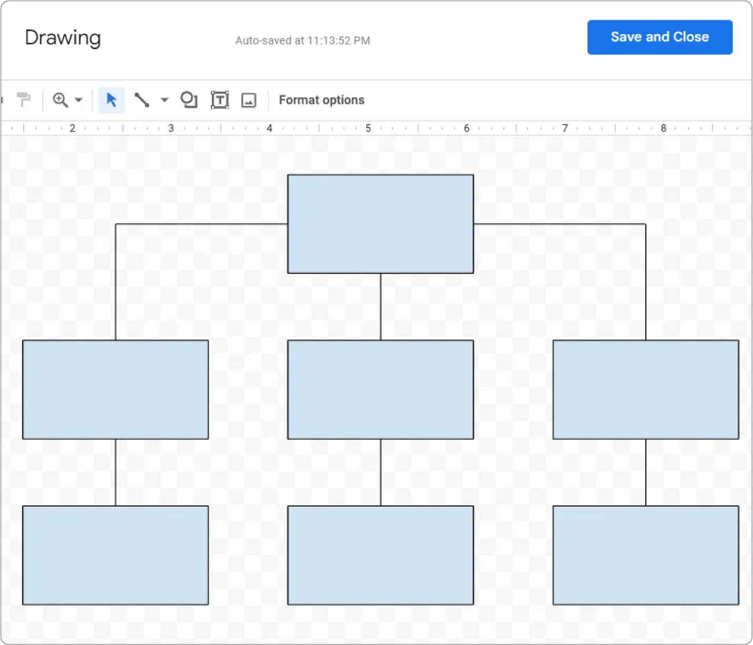Click the connector line below the root box
The image size is (753, 645).
click(380, 306)
